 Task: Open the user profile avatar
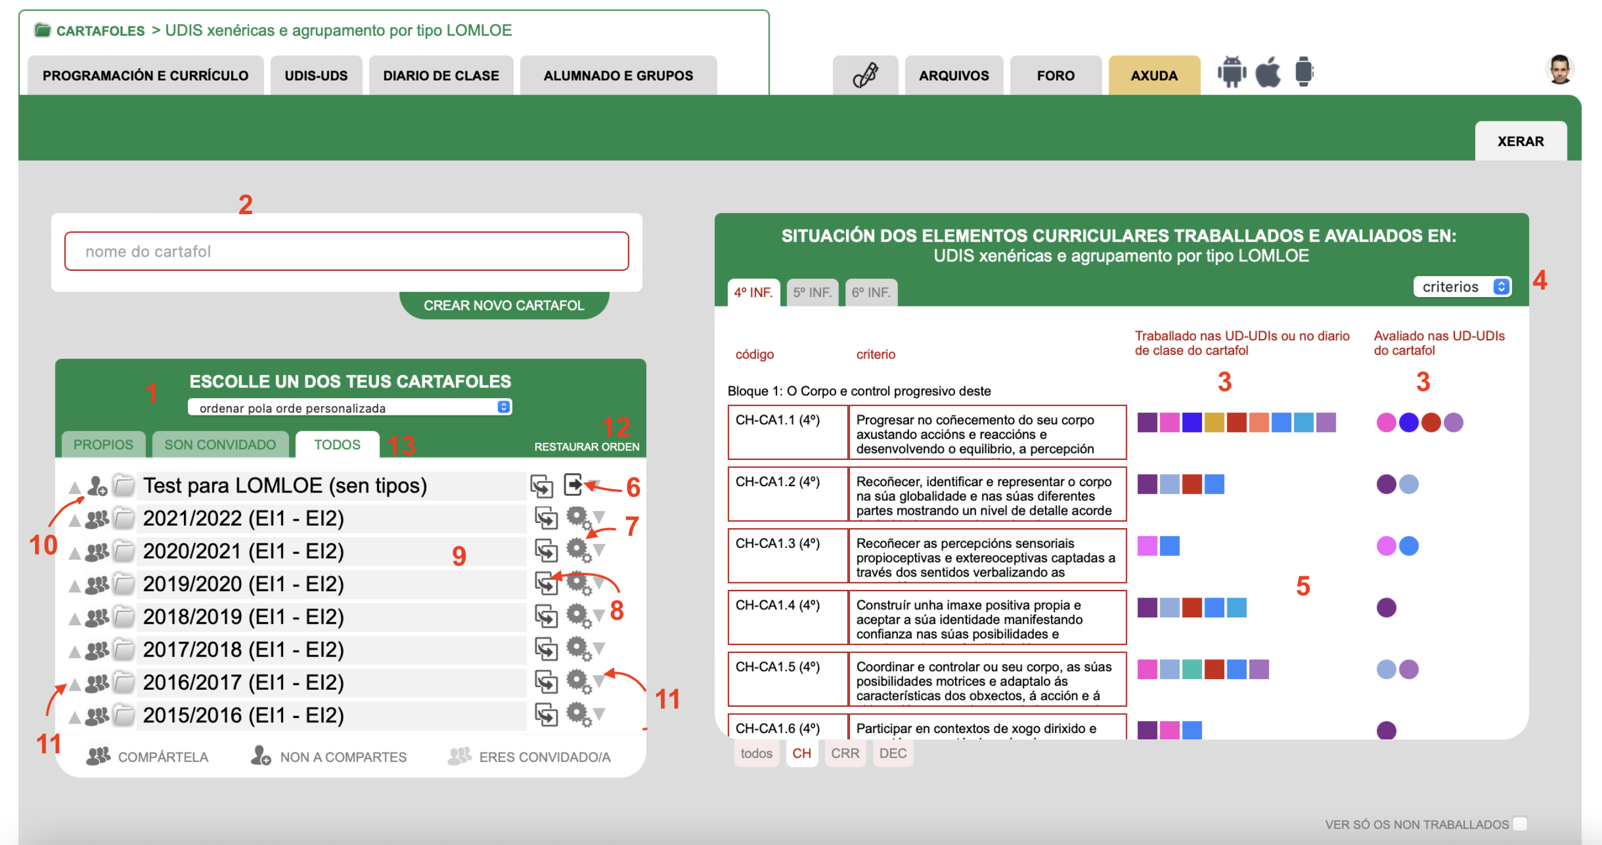[1559, 69]
